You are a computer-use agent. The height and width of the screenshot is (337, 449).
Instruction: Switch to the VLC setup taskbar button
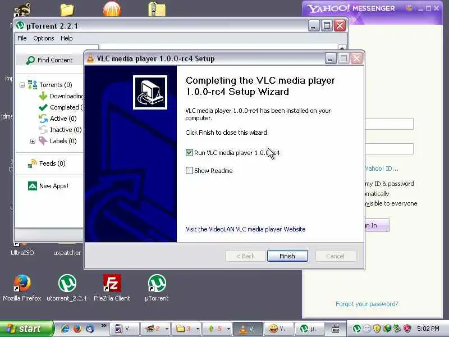click(248, 329)
